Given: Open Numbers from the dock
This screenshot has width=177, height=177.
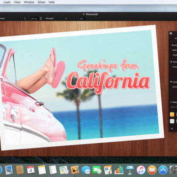Looking at the screenshot, I should tap(119, 170).
